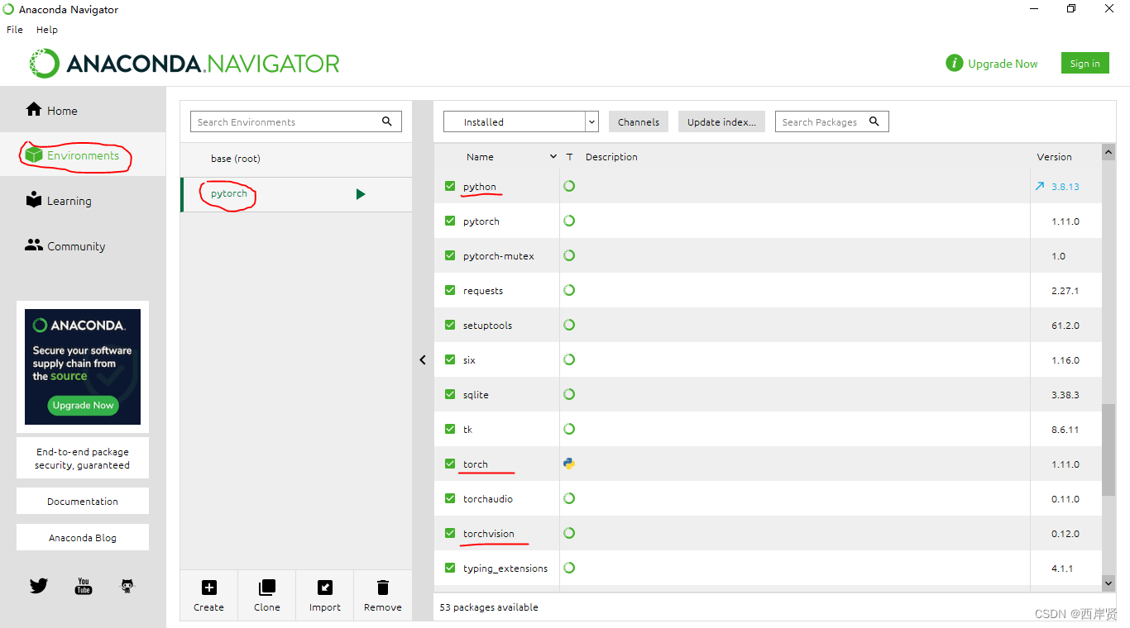Select the pytorch environment
This screenshot has height=628, width=1130.
tap(296, 194)
